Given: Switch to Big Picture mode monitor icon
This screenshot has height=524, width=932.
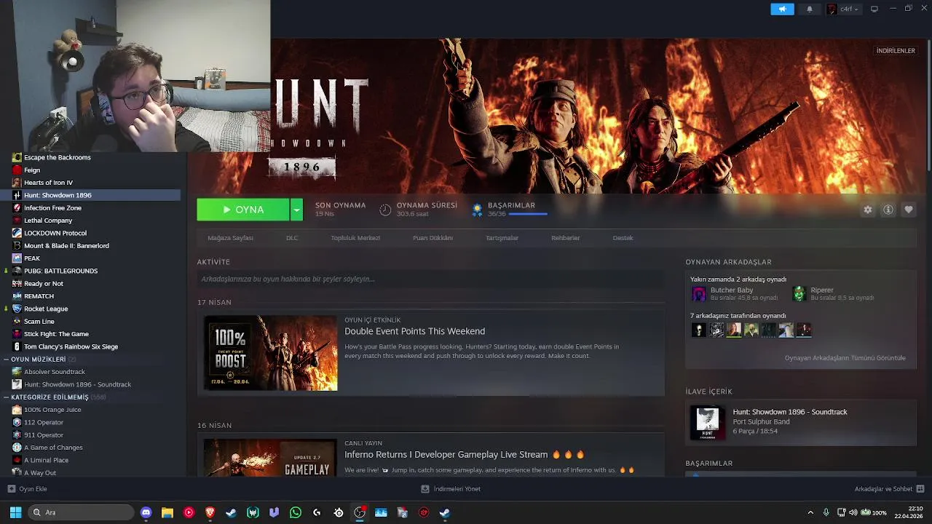Looking at the screenshot, I should point(874,9).
